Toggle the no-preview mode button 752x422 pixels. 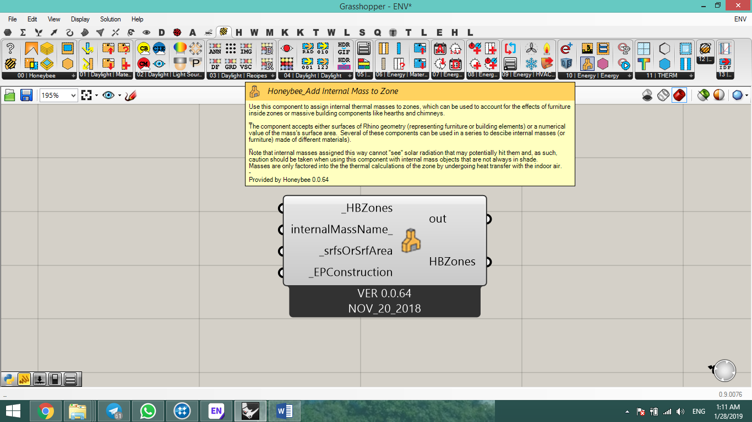point(647,95)
